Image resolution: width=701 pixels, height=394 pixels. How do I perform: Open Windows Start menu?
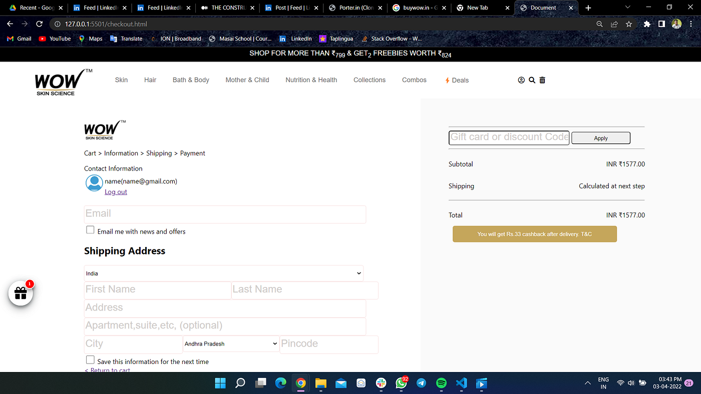tap(220, 383)
